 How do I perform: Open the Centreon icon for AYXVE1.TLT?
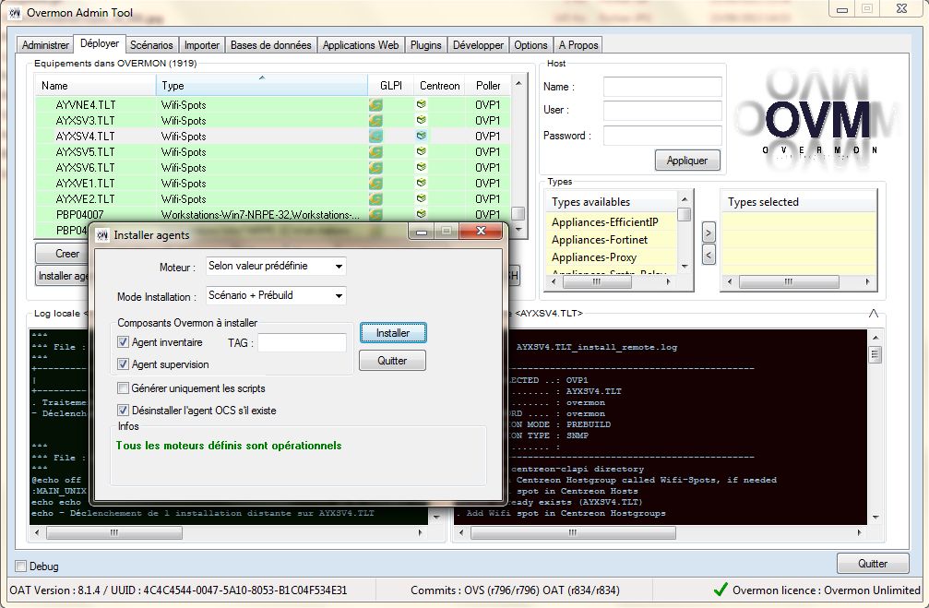coord(422,183)
